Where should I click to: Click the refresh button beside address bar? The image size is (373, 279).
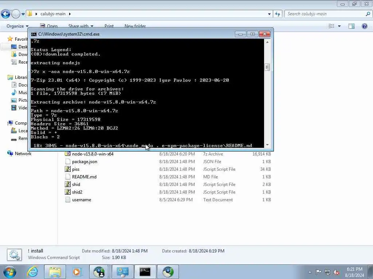coord(277,14)
